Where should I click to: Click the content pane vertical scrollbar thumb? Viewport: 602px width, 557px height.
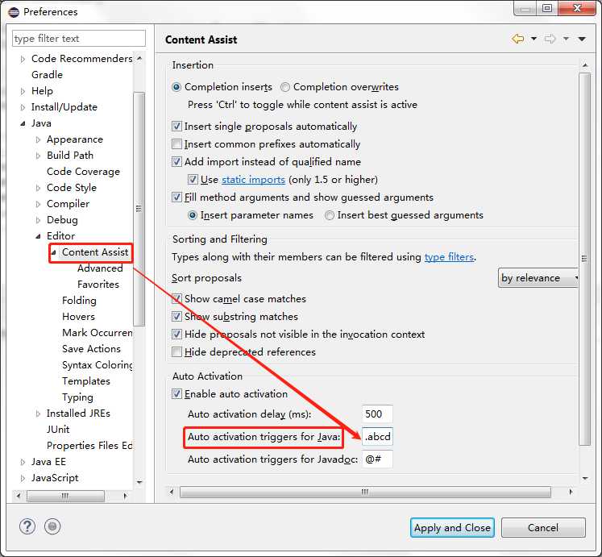click(x=585, y=259)
